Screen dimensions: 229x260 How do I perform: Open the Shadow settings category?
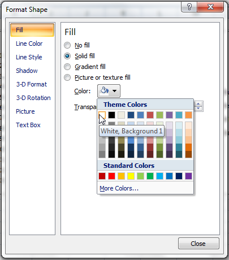click(27, 71)
